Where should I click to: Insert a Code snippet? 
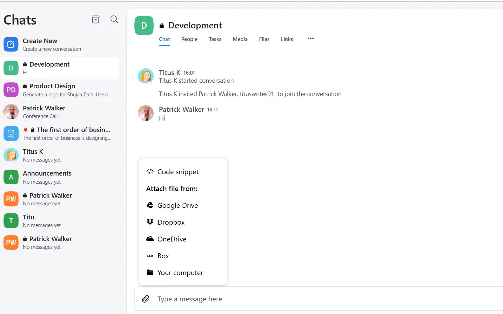coord(178,172)
